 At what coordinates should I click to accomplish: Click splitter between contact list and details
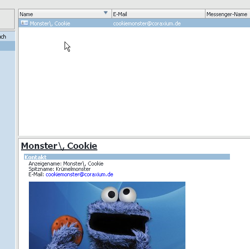(x=134, y=137)
